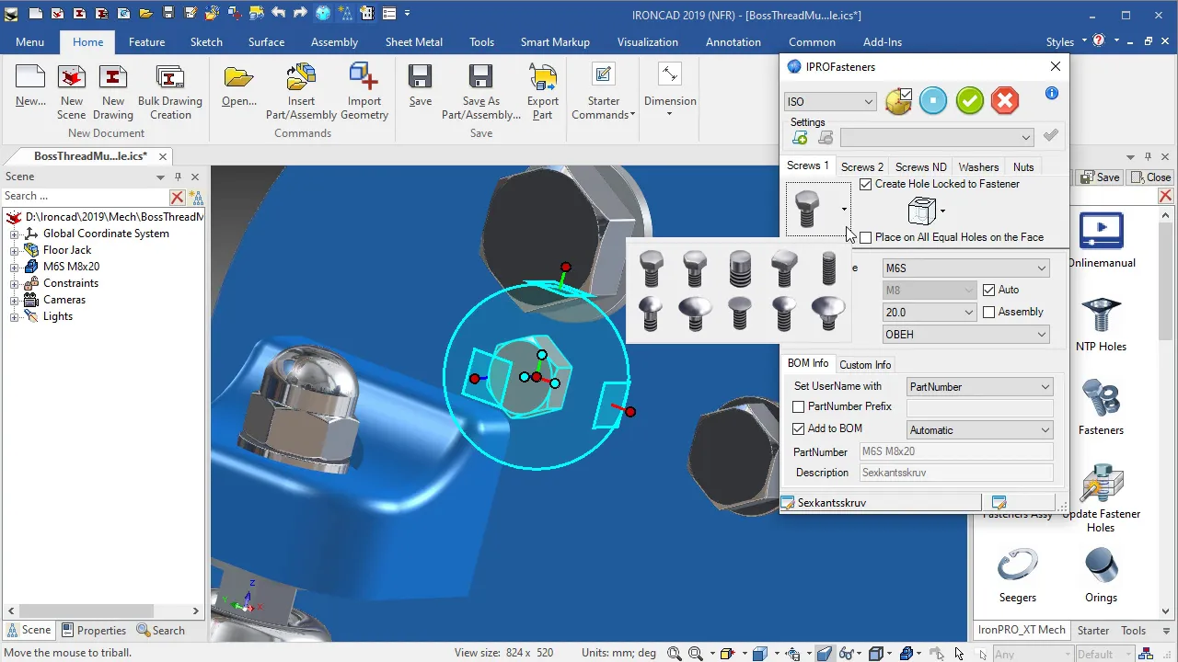Open the Sheet Metal ribbon tab

tap(413, 42)
